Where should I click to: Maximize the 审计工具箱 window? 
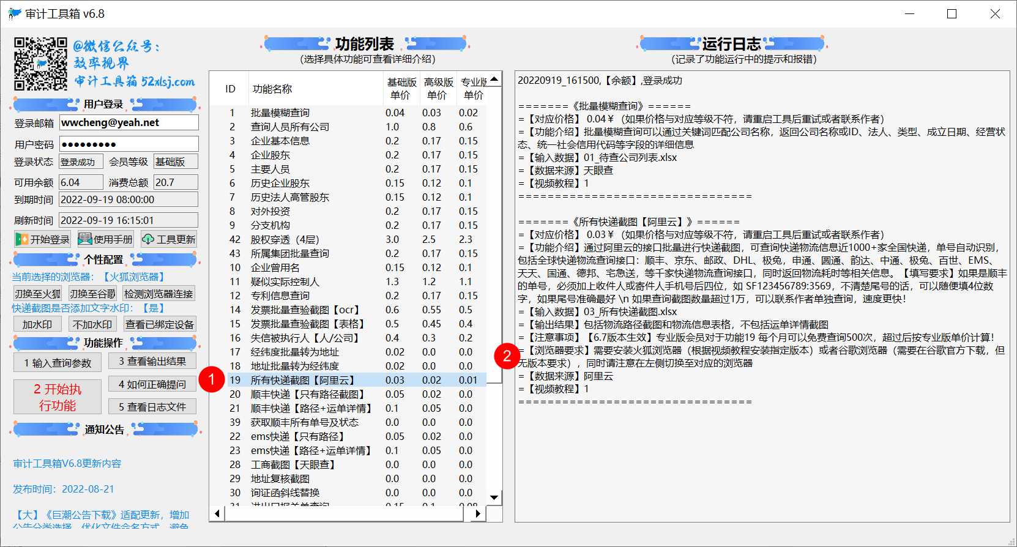952,13
